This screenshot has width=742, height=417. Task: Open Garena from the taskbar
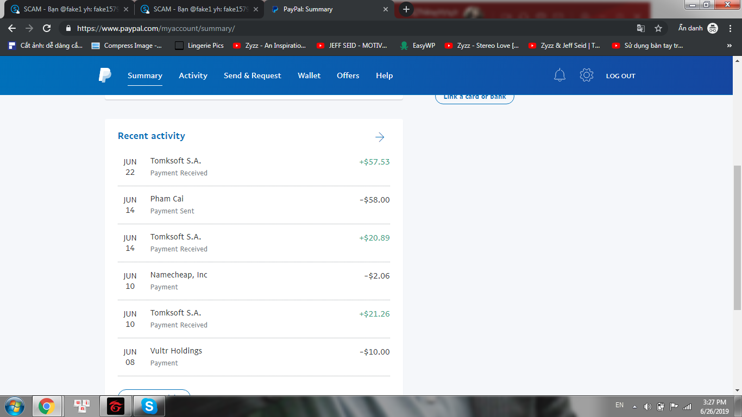pos(115,406)
